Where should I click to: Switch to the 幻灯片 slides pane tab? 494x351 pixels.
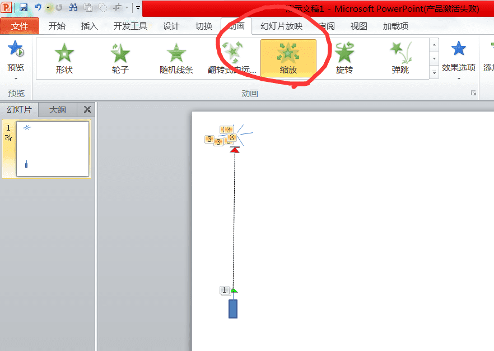click(x=19, y=110)
